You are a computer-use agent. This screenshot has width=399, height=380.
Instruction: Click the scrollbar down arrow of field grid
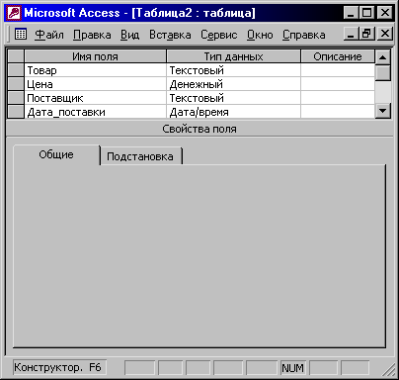point(383,111)
